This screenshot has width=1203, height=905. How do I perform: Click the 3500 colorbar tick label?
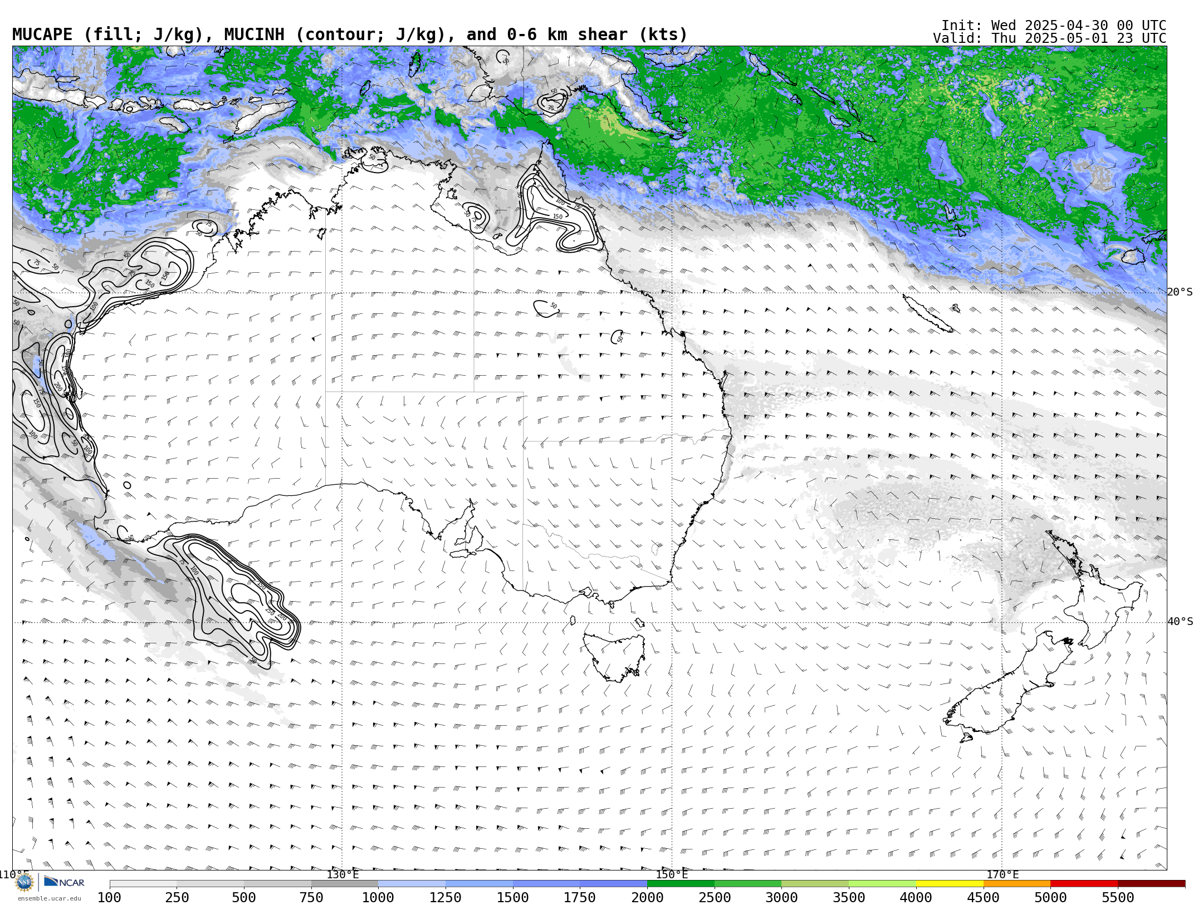[x=849, y=897]
